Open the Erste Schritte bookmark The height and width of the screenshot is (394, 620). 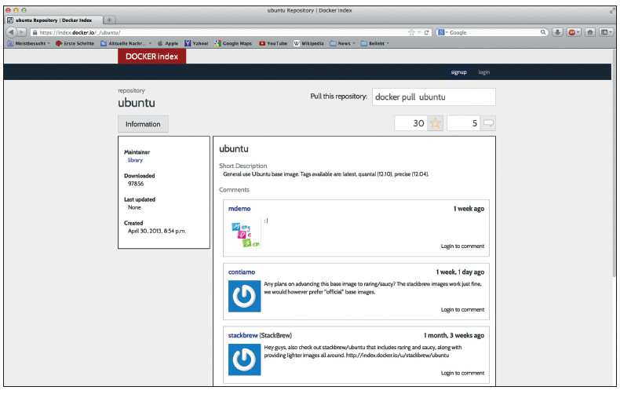[75, 43]
